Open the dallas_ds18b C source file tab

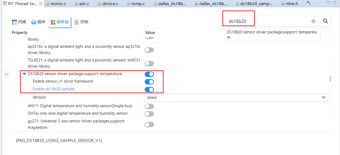[x=170, y=4]
